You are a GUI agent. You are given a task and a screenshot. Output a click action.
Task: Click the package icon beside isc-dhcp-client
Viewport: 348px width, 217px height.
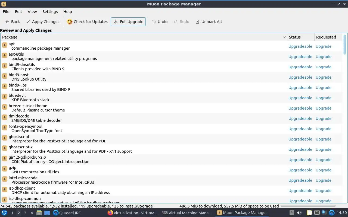[x=4, y=189]
